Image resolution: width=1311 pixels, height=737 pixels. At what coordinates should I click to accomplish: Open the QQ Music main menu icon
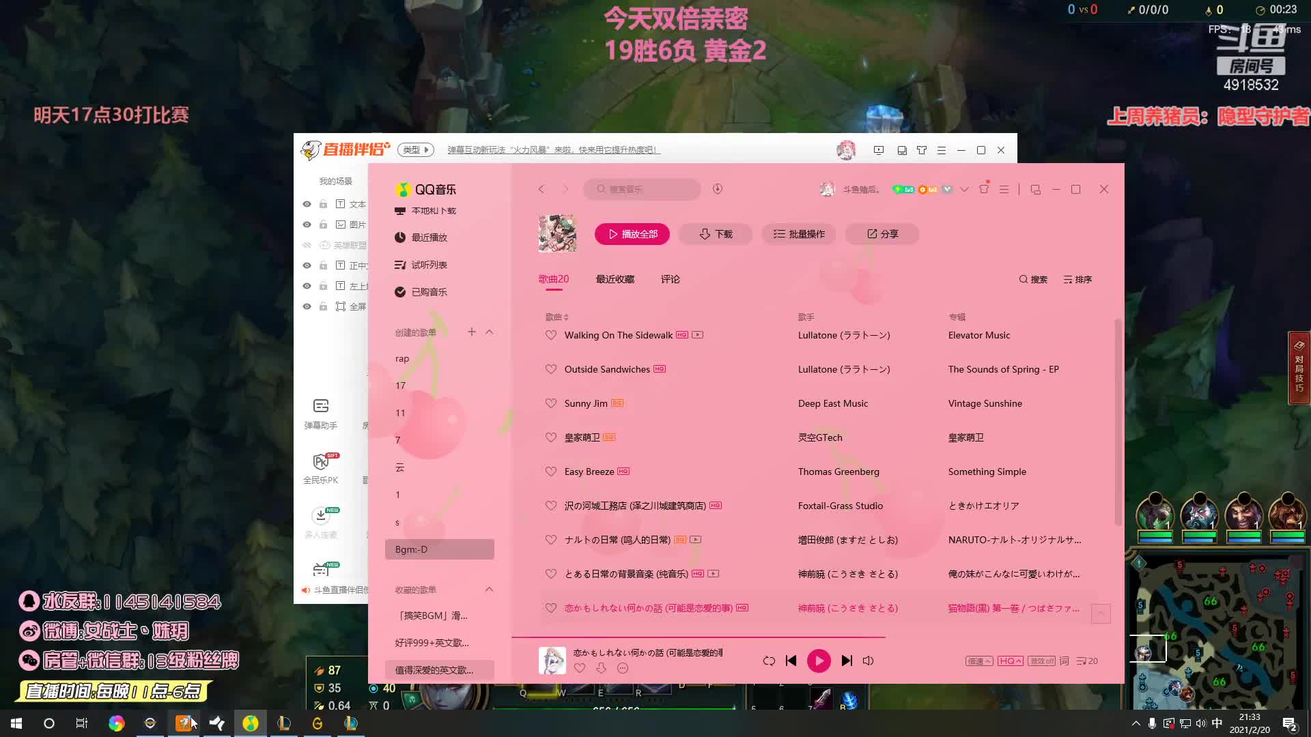coord(1004,189)
